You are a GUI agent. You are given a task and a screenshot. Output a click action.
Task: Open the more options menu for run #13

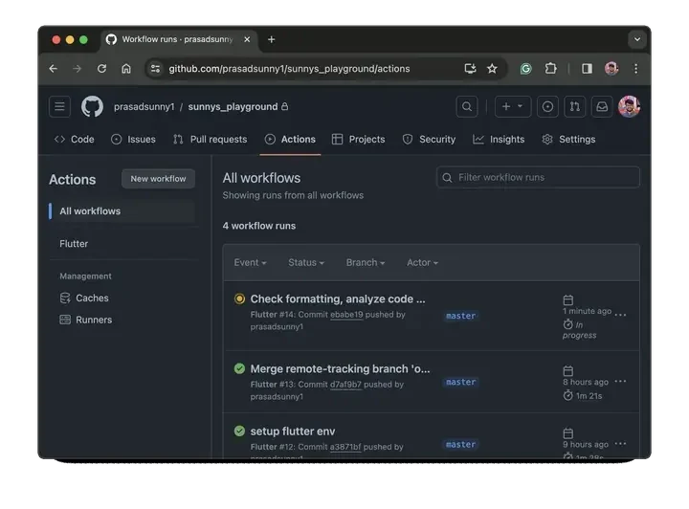coord(620,381)
